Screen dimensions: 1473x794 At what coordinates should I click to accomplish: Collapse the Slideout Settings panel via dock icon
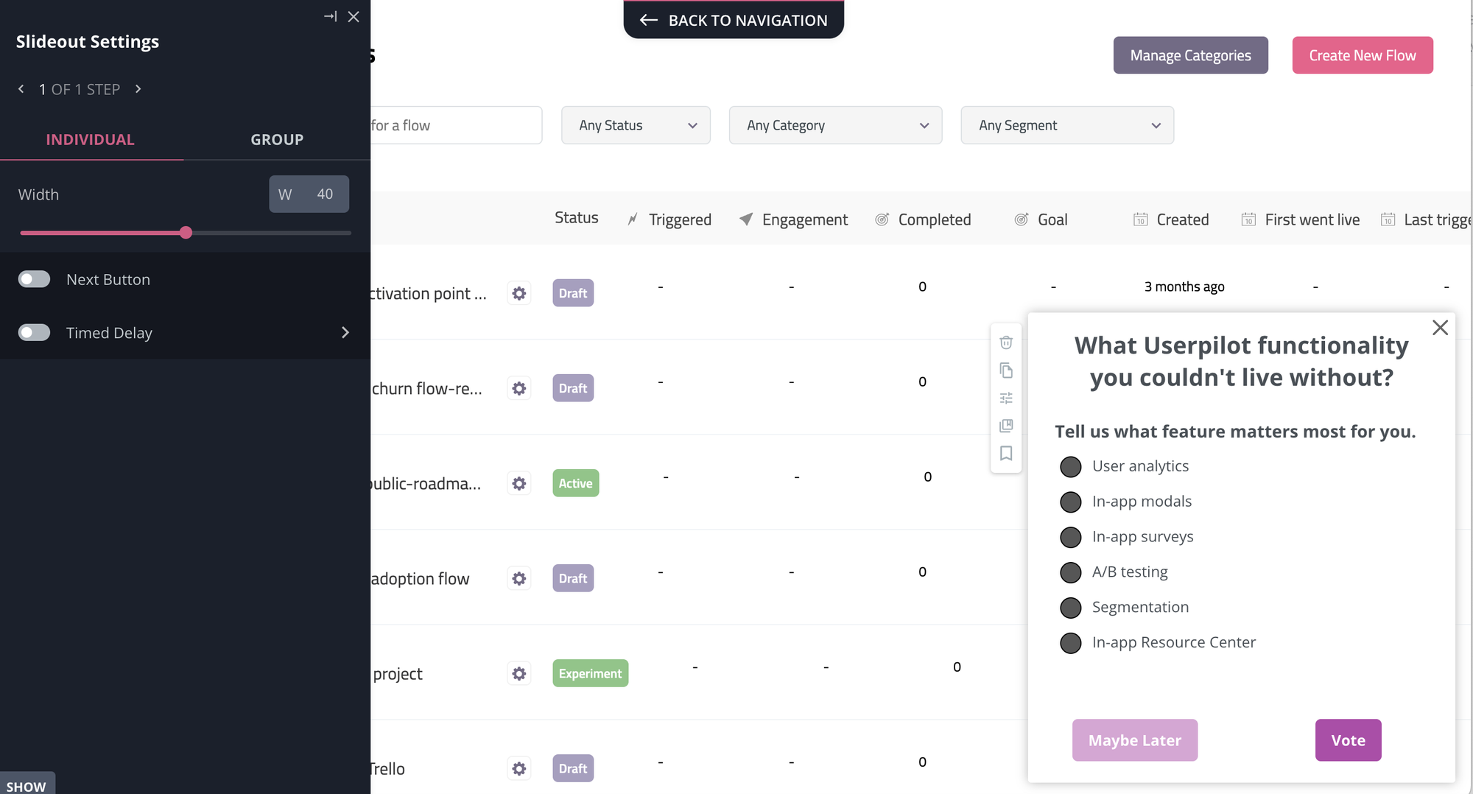(x=330, y=15)
